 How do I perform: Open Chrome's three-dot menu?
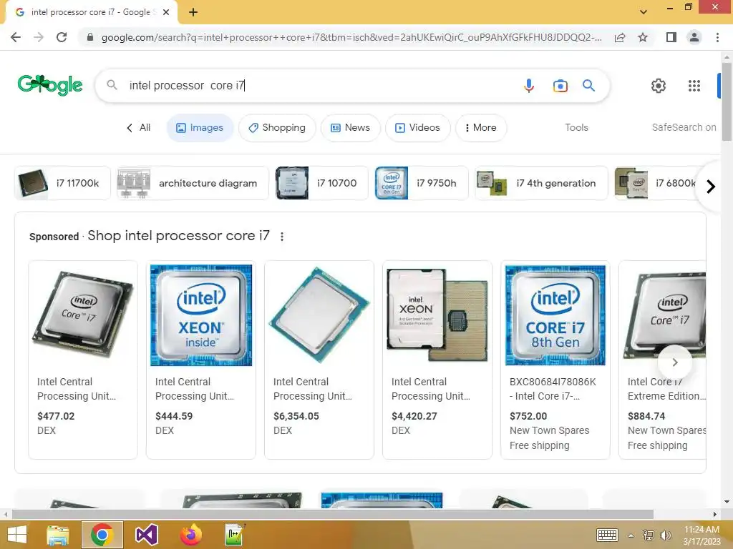click(x=717, y=37)
